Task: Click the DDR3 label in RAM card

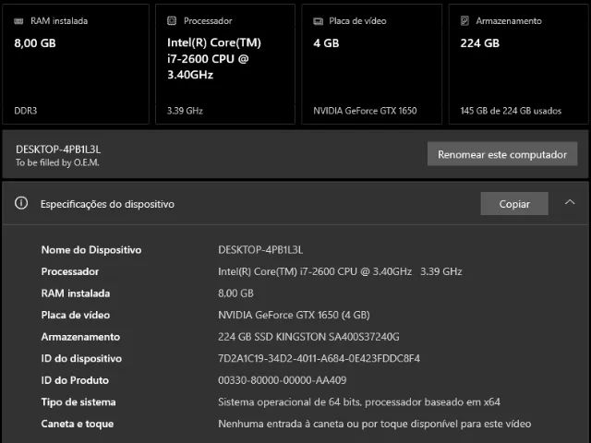Action: pyautogui.click(x=26, y=111)
